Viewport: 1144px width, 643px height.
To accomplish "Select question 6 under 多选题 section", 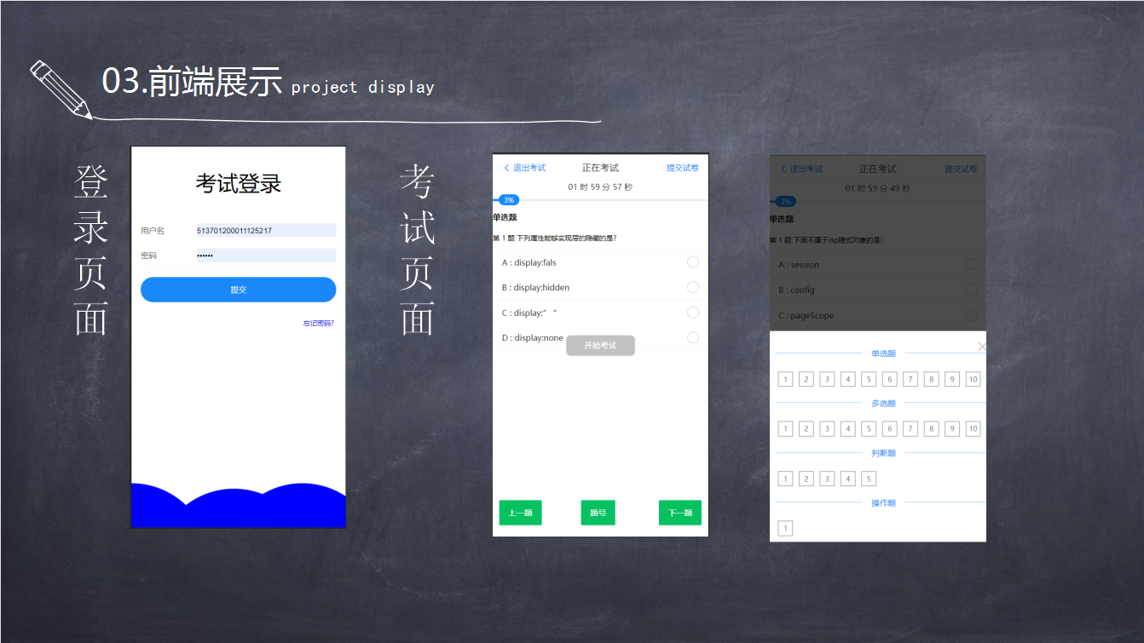I will pyautogui.click(x=889, y=428).
